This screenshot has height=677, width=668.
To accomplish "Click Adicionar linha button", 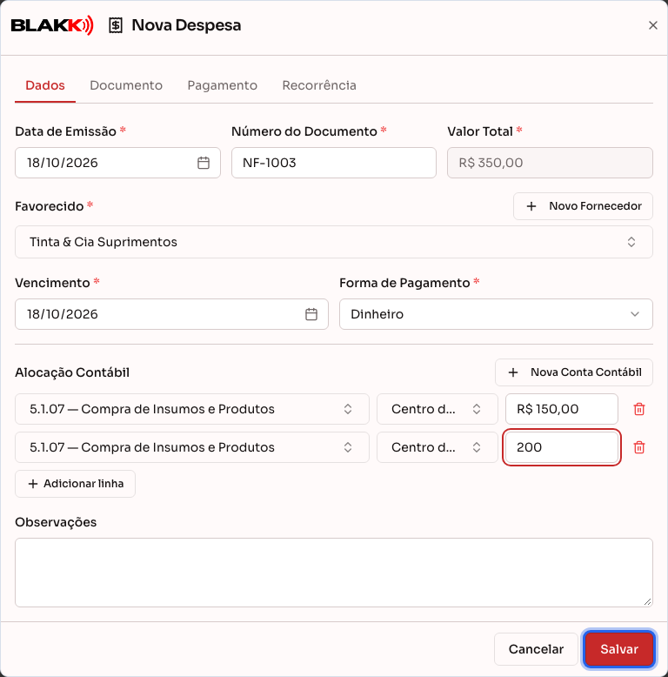I will click(75, 484).
